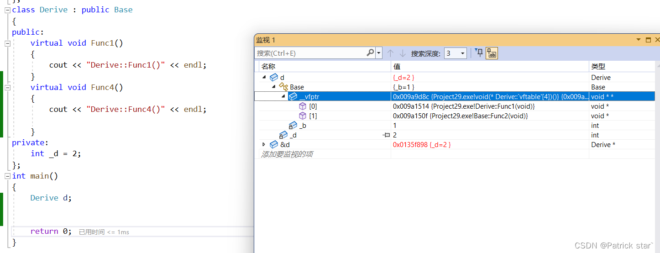Viewport: 660px width, 253px height.
Task: Collapse the main function code fold
Action: click(7, 176)
